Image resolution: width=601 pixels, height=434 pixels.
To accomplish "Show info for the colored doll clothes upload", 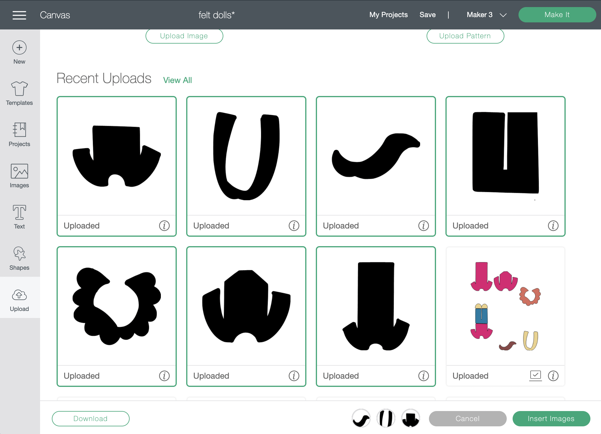I will coord(553,376).
